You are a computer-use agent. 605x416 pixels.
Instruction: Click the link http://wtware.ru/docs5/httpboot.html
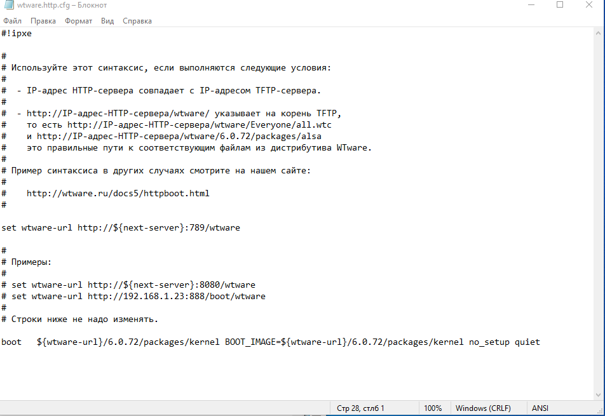tap(118, 193)
